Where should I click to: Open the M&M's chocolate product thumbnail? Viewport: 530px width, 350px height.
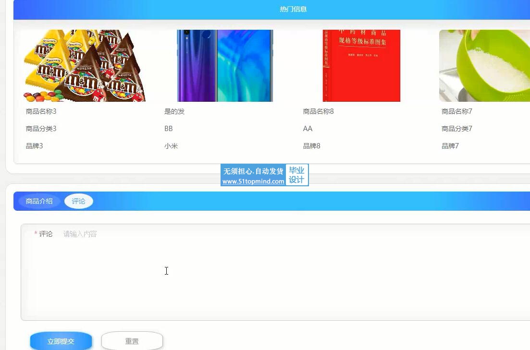[85, 66]
